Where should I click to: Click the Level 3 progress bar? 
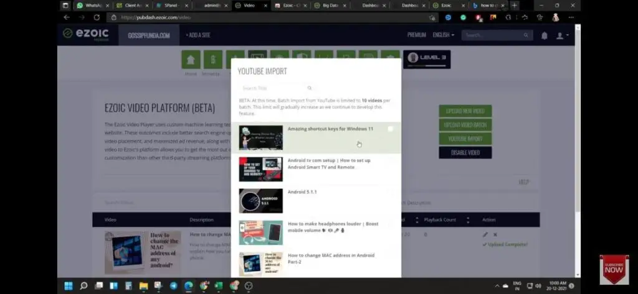(426, 65)
